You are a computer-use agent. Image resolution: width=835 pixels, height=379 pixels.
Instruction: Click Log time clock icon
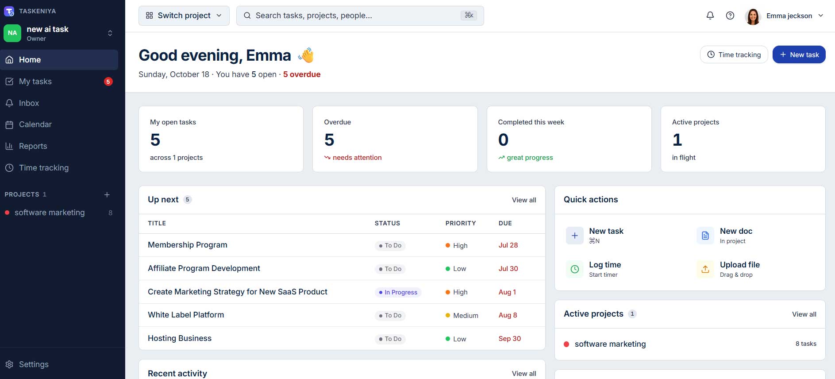click(575, 269)
